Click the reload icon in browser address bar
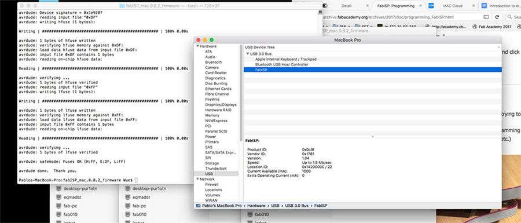The height and width of the screenshot is (223, 521). point(497,17)
